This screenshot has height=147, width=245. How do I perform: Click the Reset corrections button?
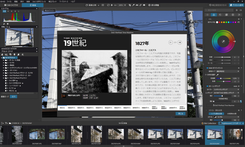coord(218,5)
